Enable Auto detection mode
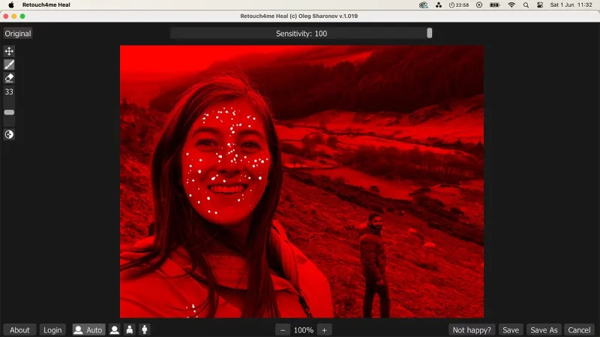 (x=88, y=330)
